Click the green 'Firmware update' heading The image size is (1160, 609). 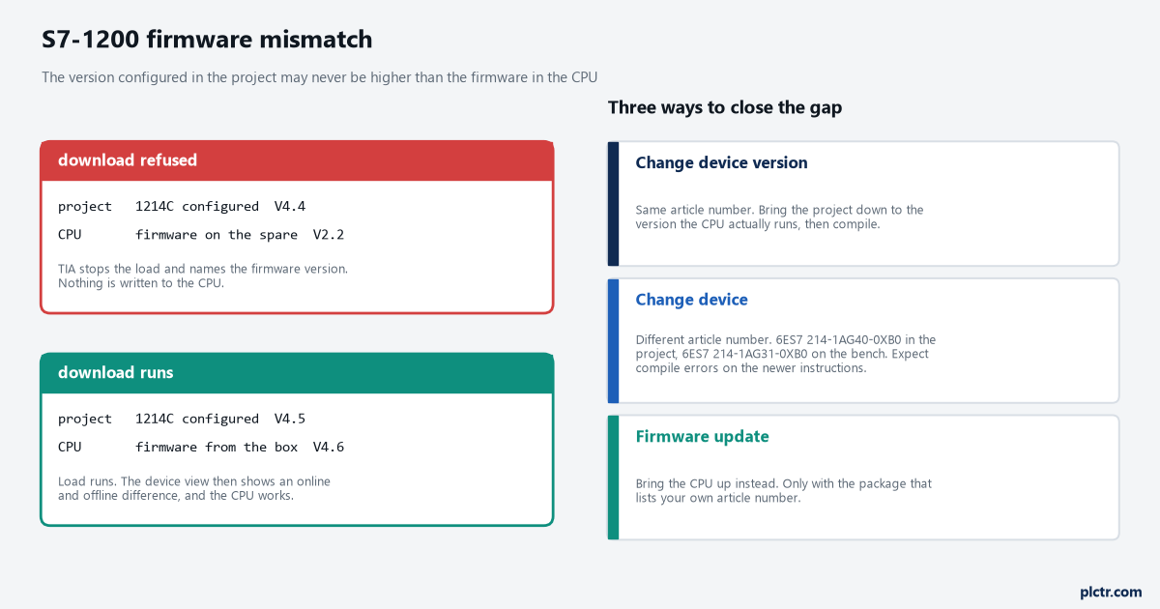(702, 437)
